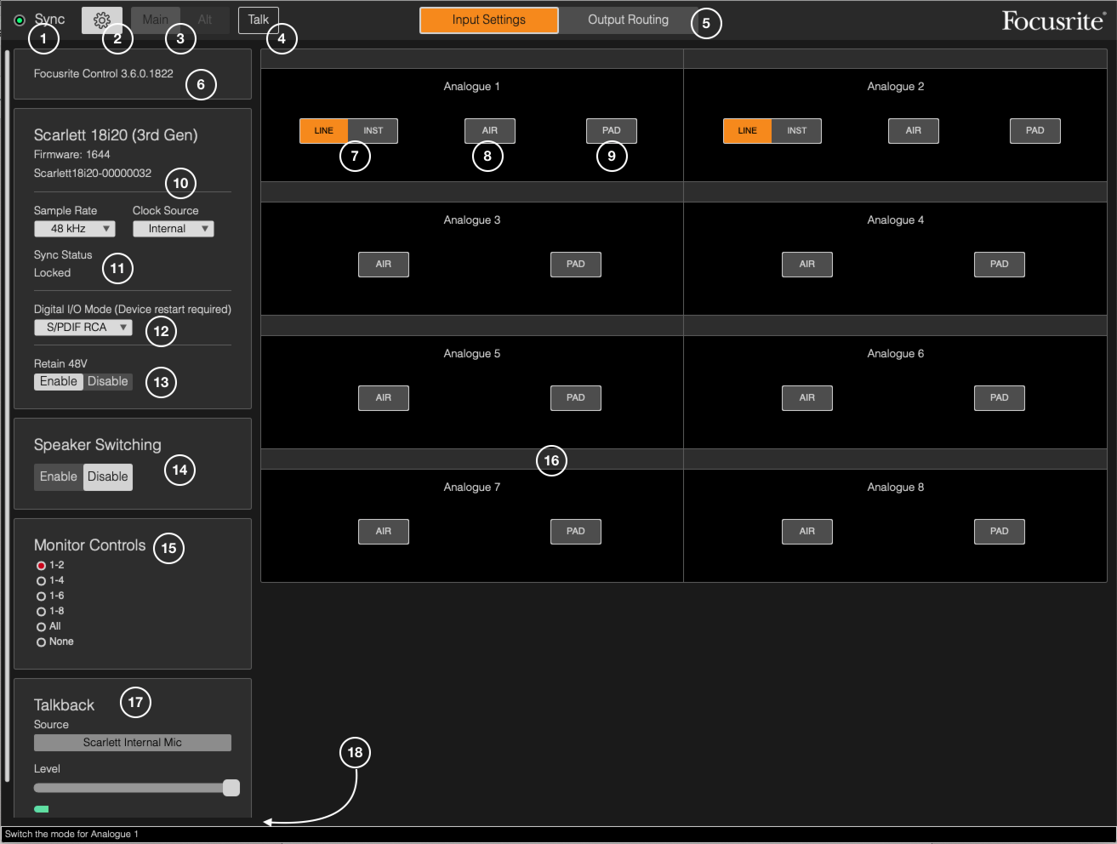Click the Scarlett Internal Mic source field

click(x=132, y=743)
